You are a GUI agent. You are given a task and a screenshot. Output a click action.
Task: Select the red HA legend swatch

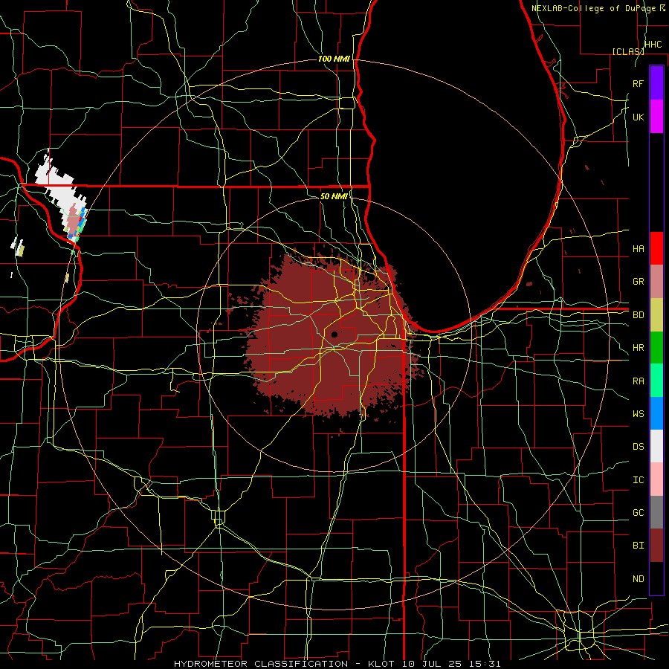pyautogui.click(x=656, y=248)
